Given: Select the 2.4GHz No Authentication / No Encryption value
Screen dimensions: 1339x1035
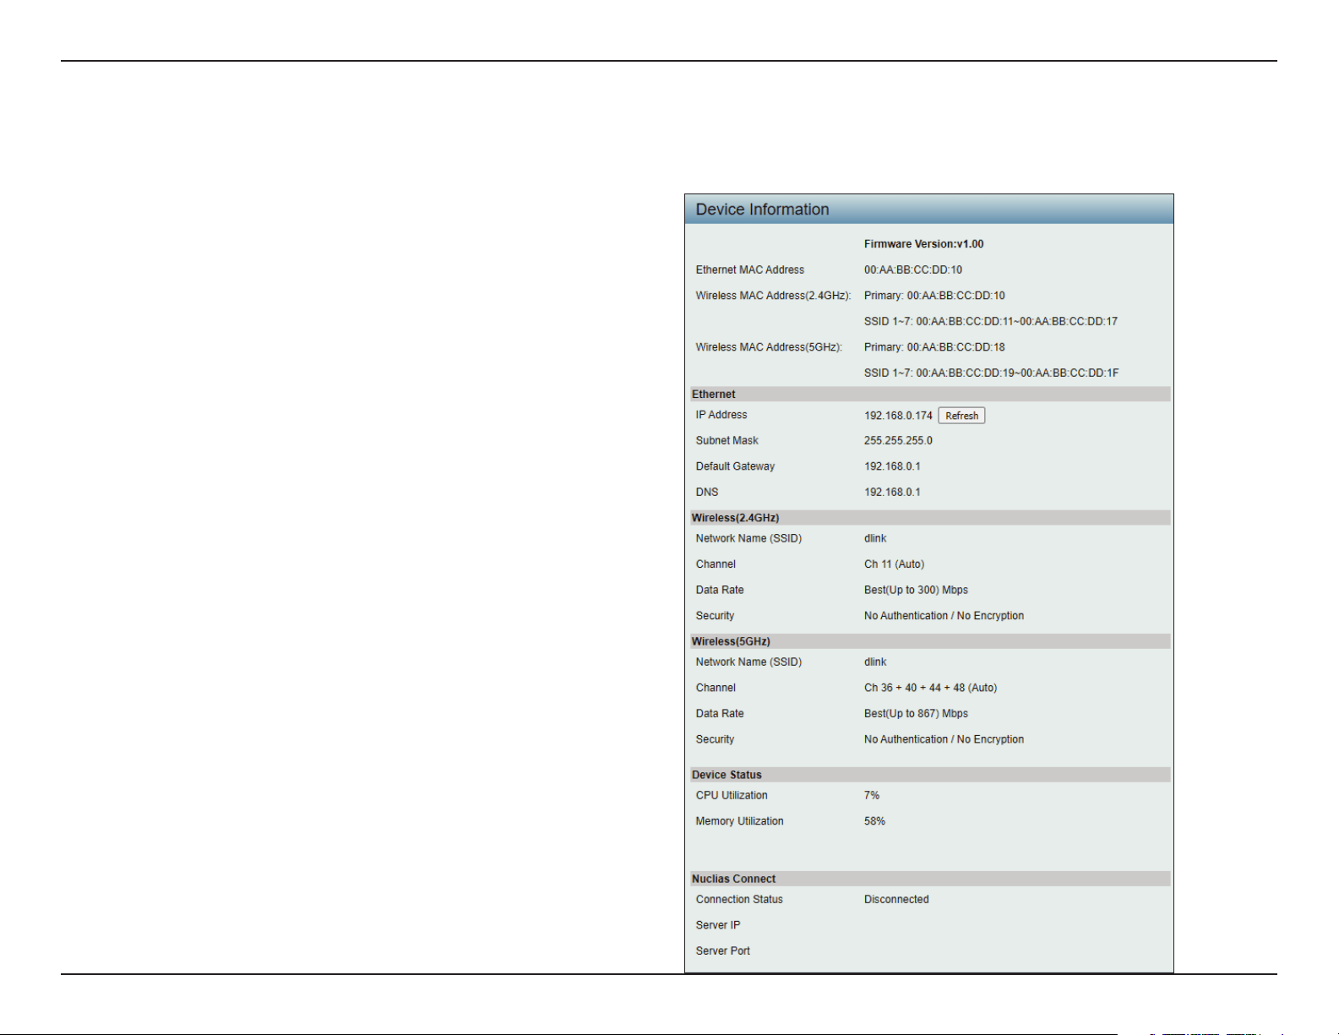Looking at the screenshot, I should (944, 616).
